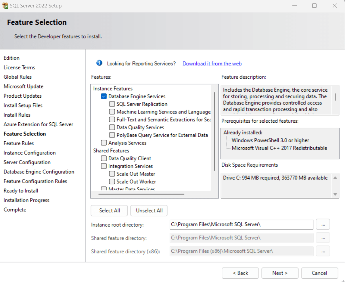
Task: Tick the Analysis Services checkbox
Action: point(104,143)
